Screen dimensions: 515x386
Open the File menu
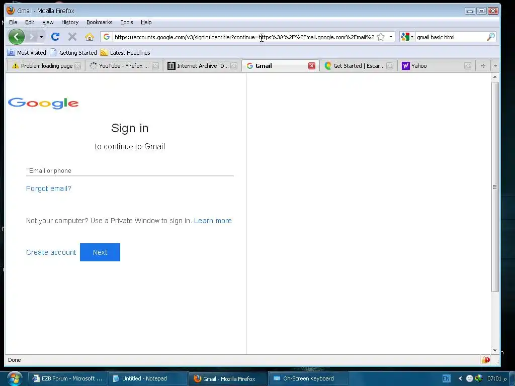click(x=13, y=22)
